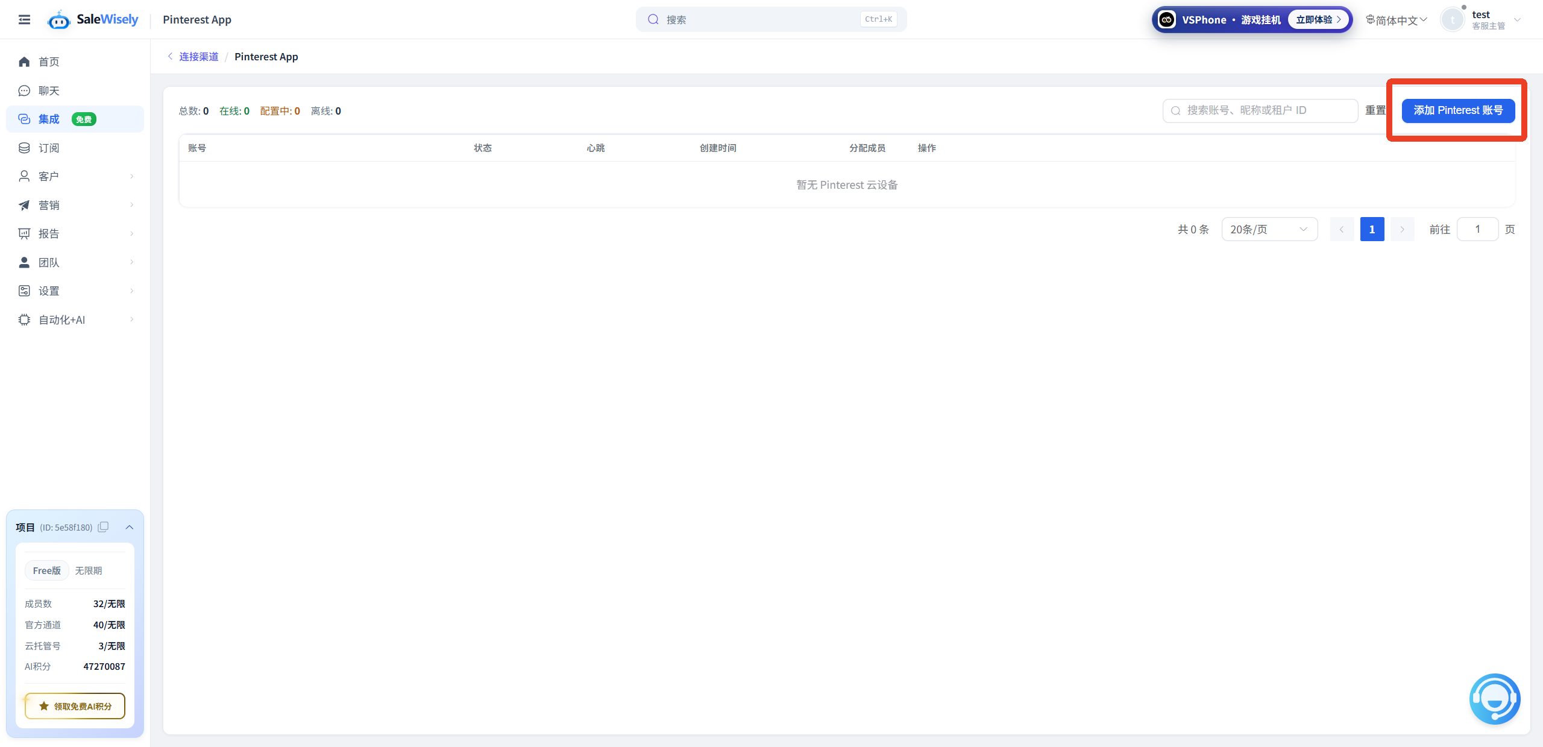Click the 分配成员 column header
This screenshot has width=1543, height=747.
pos(867,148)
